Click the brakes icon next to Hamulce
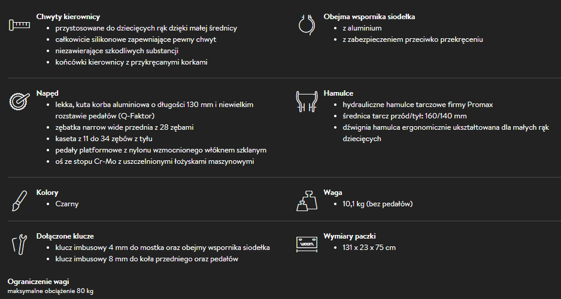 307,102
